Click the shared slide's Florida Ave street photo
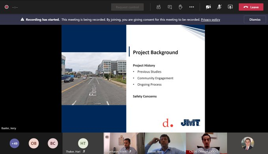The image size is (268, 154). pyautogui.click(x=94, y=79)
